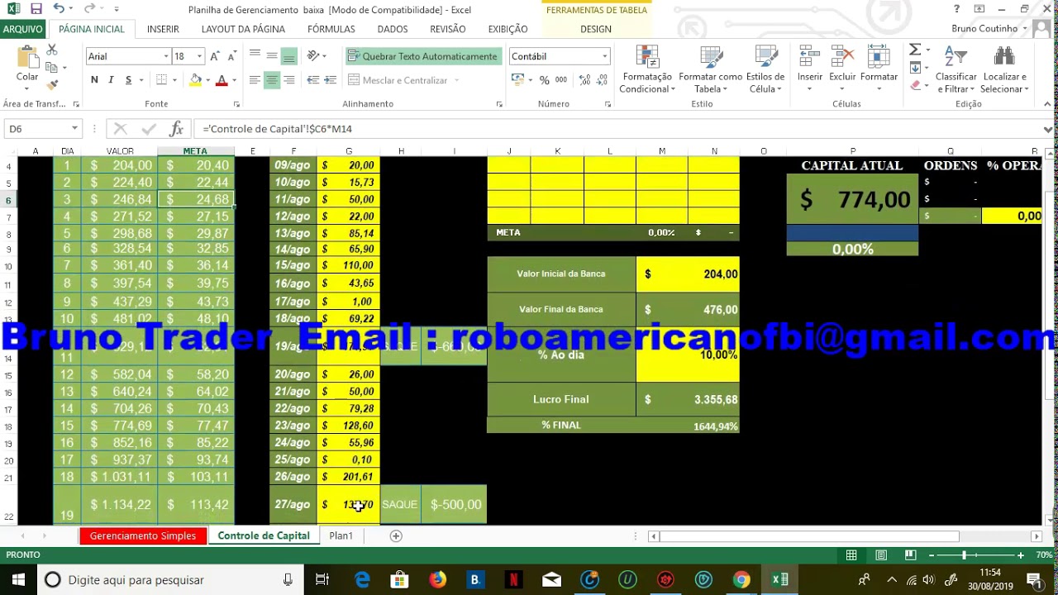Viewport: 1058px width, 595px height.
Task: Click the Cut scissors icon
Action: pyautogui.click(x=52, y=50)
